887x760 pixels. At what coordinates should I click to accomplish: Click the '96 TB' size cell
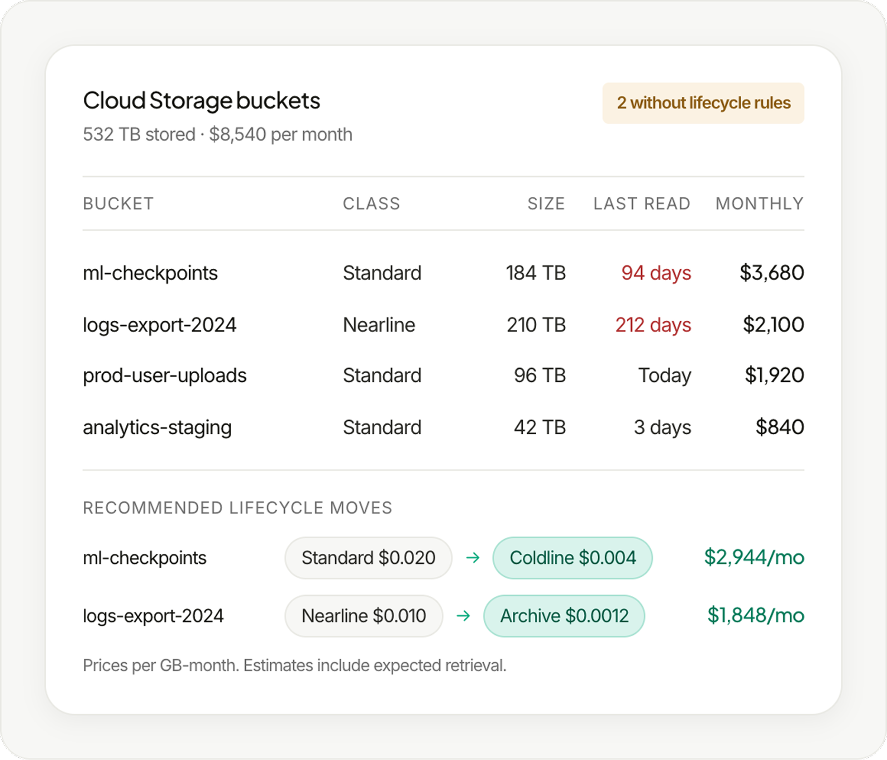(x=540, y=375)
